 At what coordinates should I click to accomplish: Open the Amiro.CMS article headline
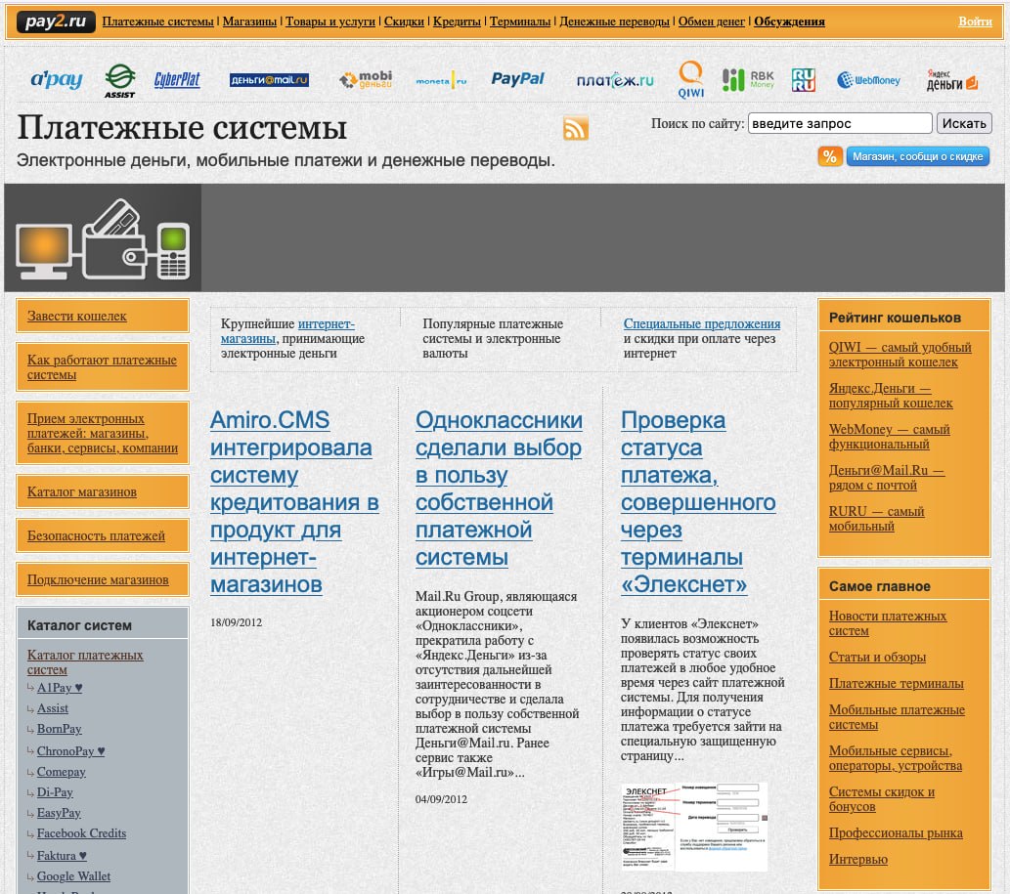(x=294, y=502)
